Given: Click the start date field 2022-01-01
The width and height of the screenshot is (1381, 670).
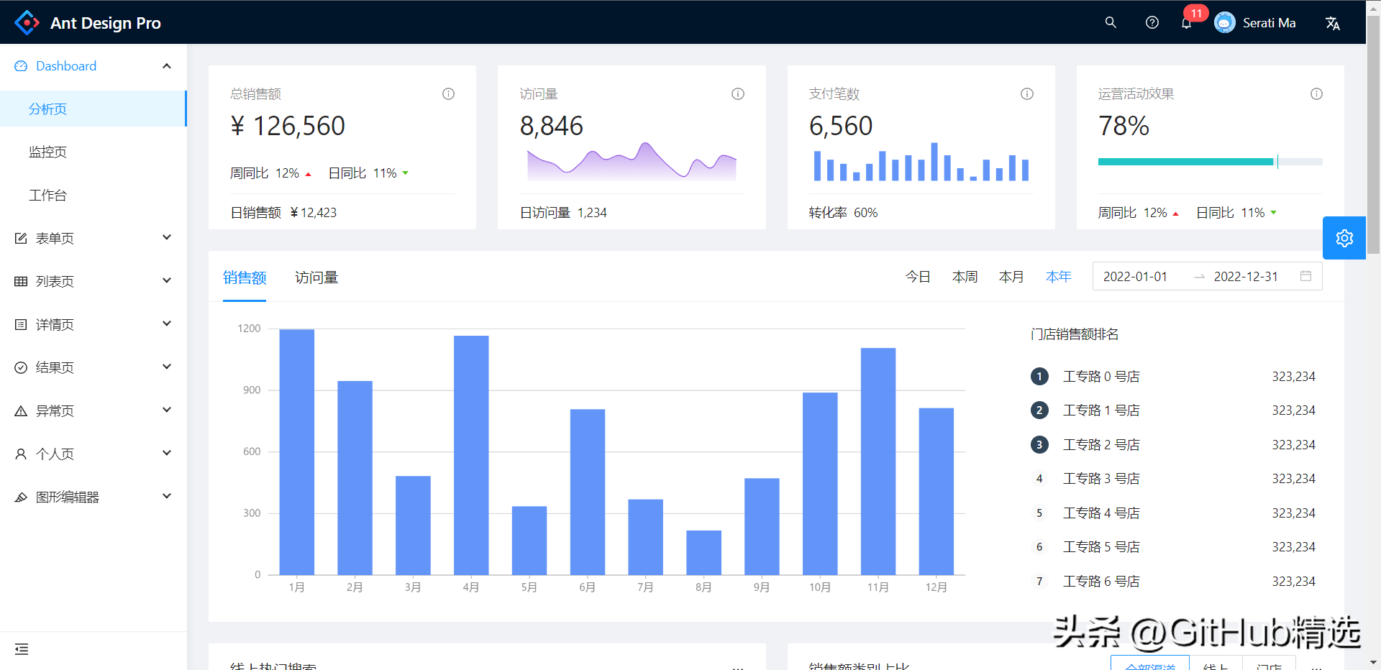Looking at the screenshot, I should (1135, 277).
